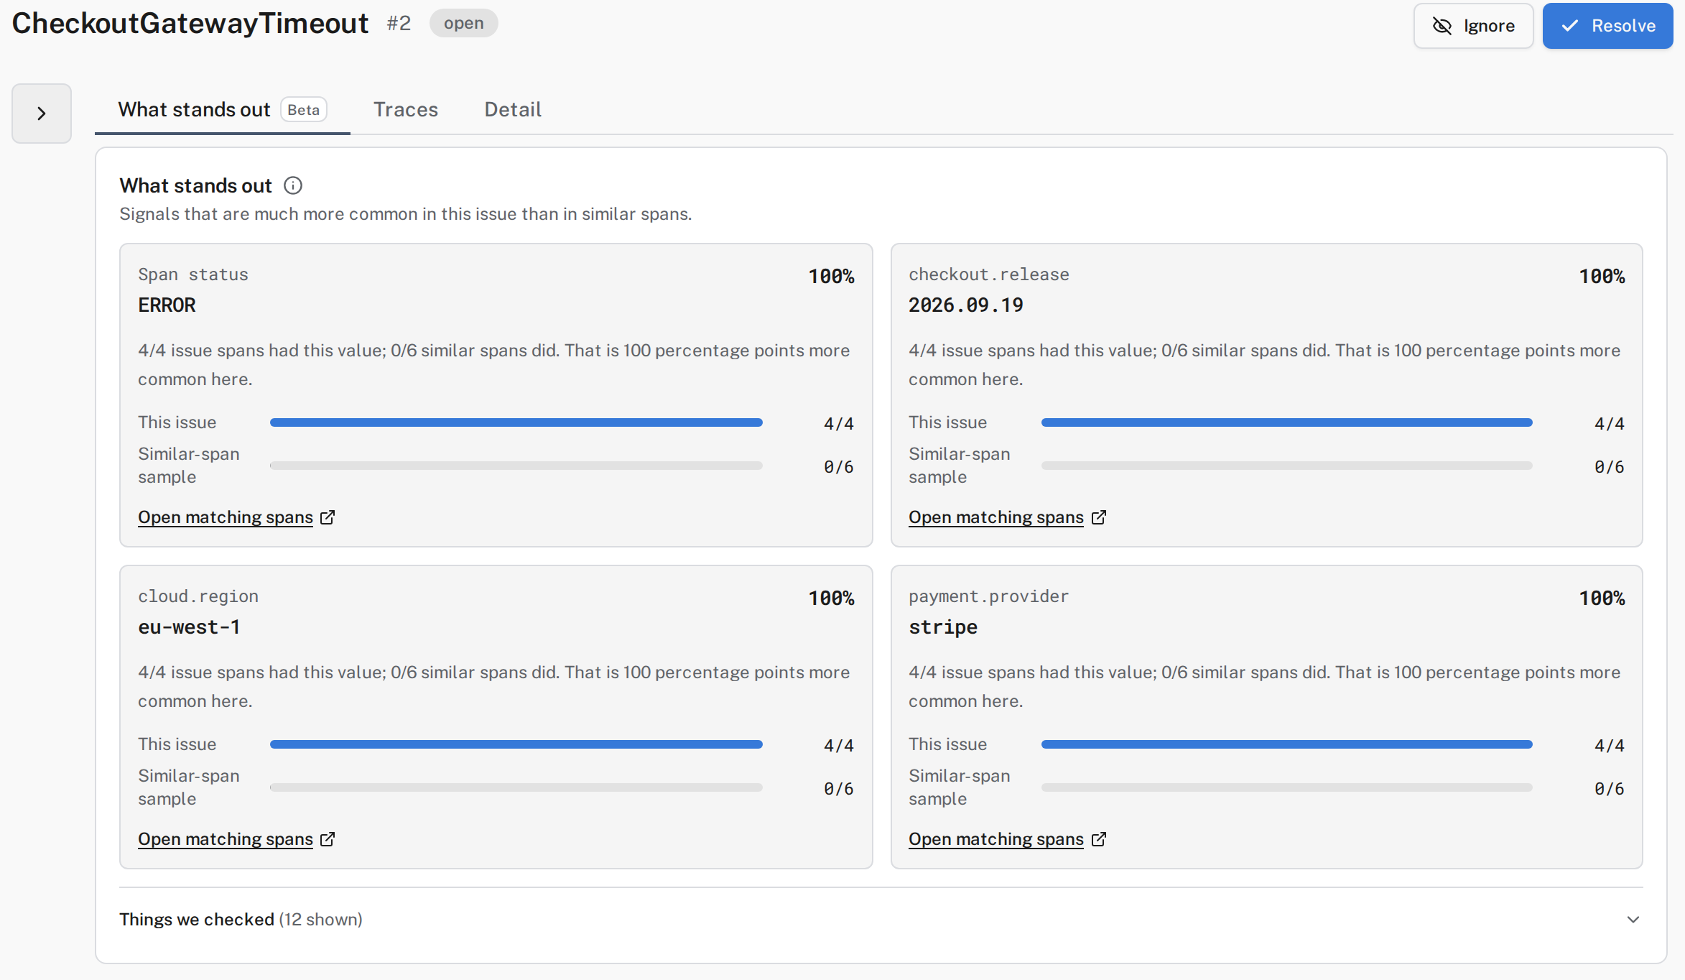Click the 4/4 count in cloud.region card

point(838,746)
